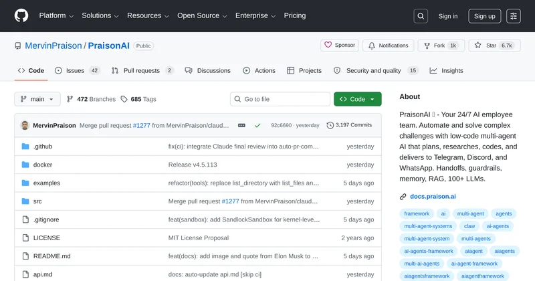Viewport: 535px width, 281px height.
Task: Open the docs.praison.ai link
Action: click(x=433, y=197)
